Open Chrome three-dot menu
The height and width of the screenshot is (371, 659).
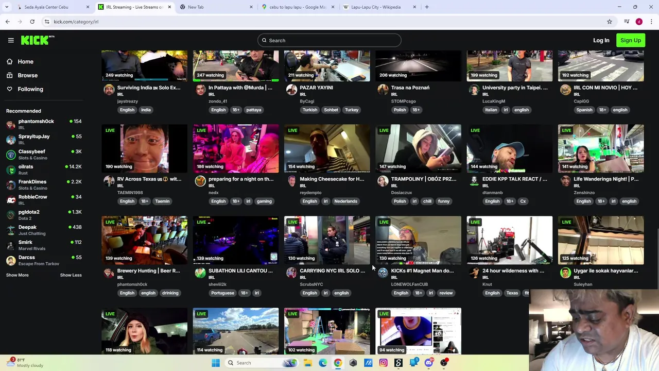[x=651, y=22]
